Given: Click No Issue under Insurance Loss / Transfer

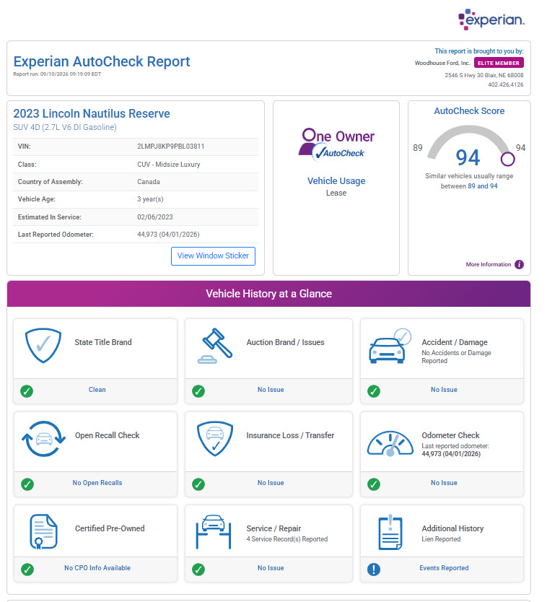Looking at the screenshot, I should [x=271, y=483].
